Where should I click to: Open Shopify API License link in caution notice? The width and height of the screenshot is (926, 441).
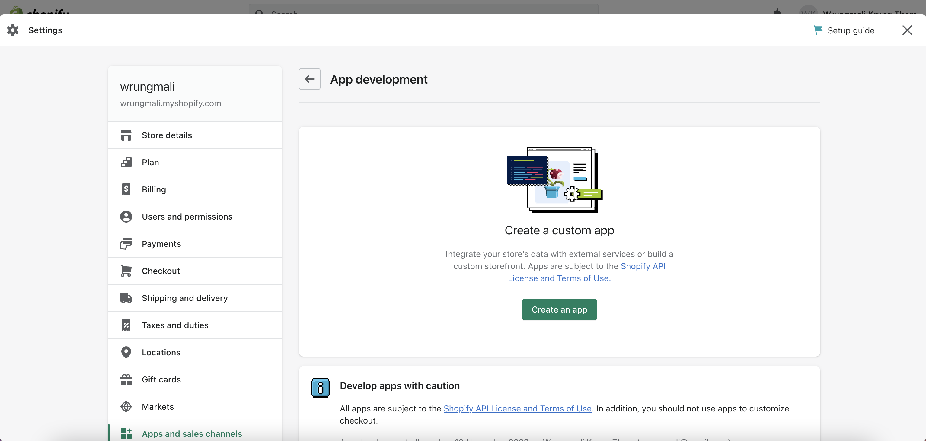tap(517, 408)
